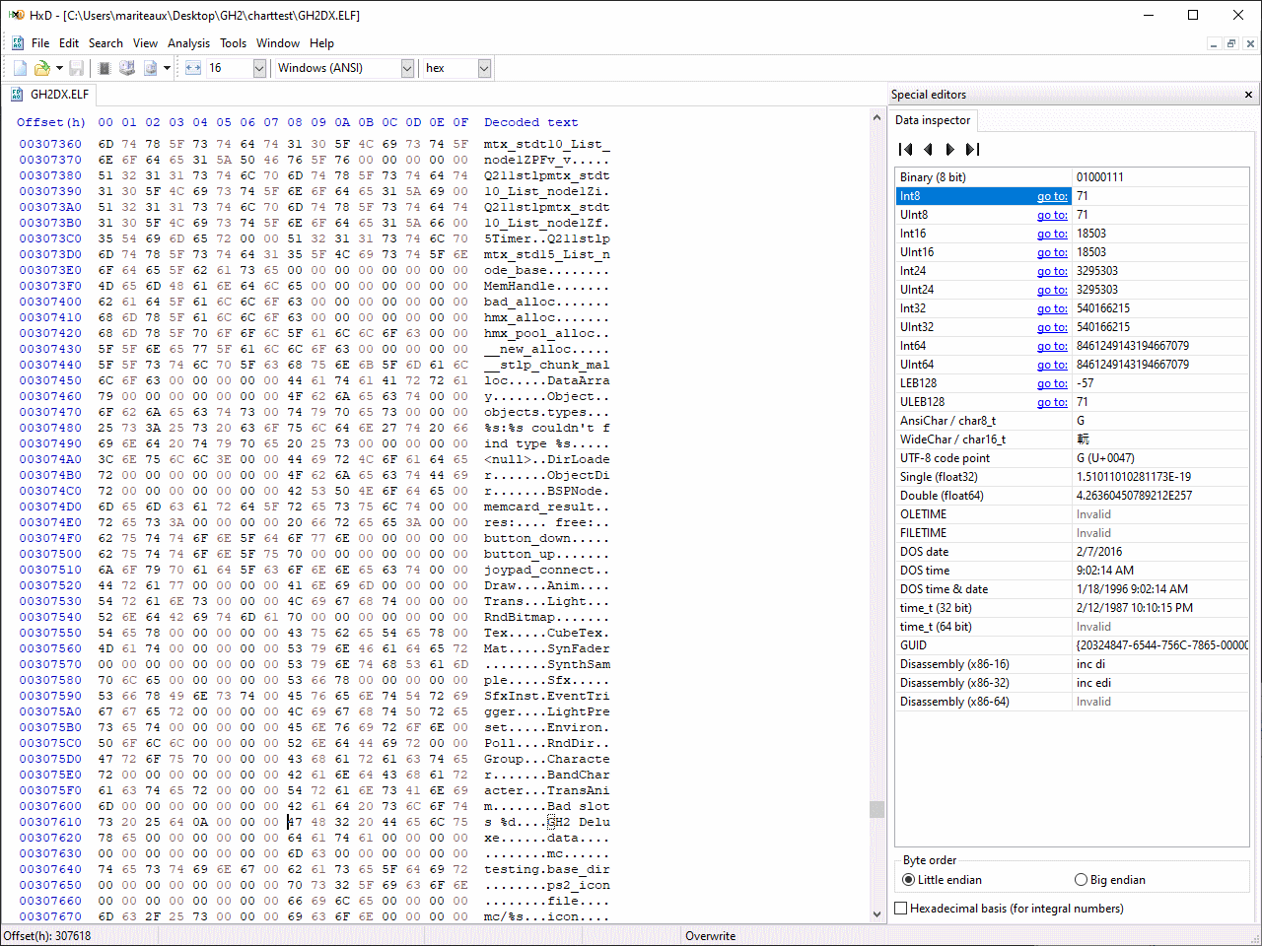Image resolution: width=1262 pixels, height=946 pixels.
Task: Jump to last byte in Data inspector
Action: click(x=972, y=150)
